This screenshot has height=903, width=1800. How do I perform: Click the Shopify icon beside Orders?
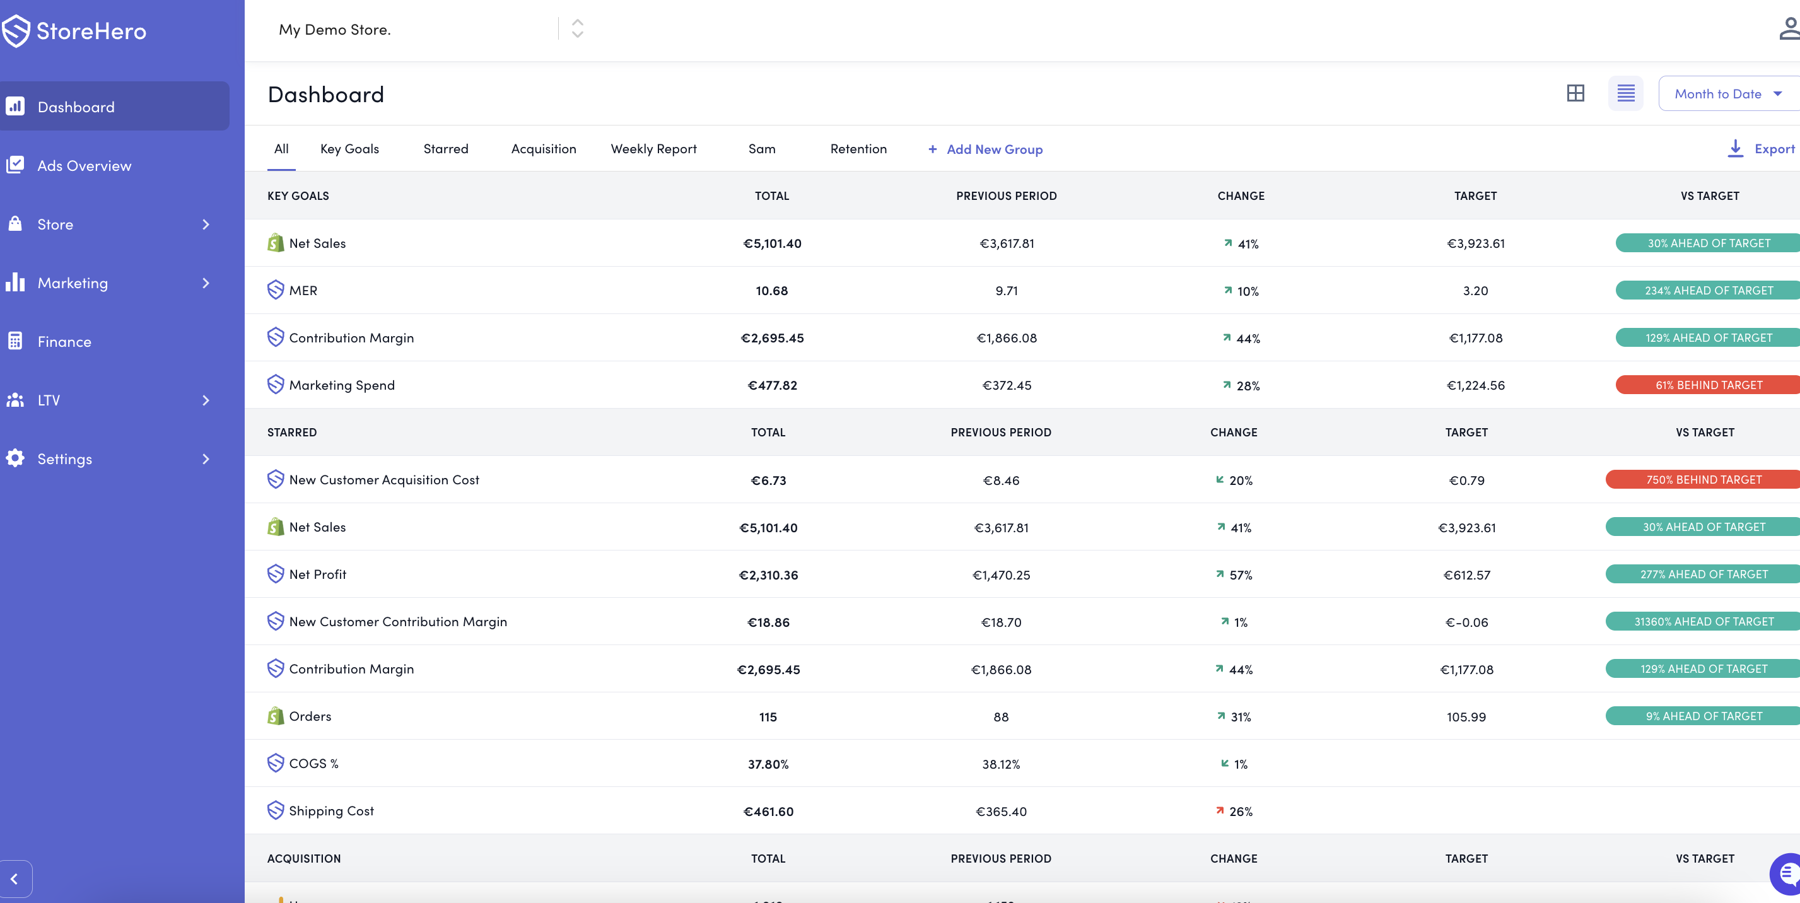(276, 716)
